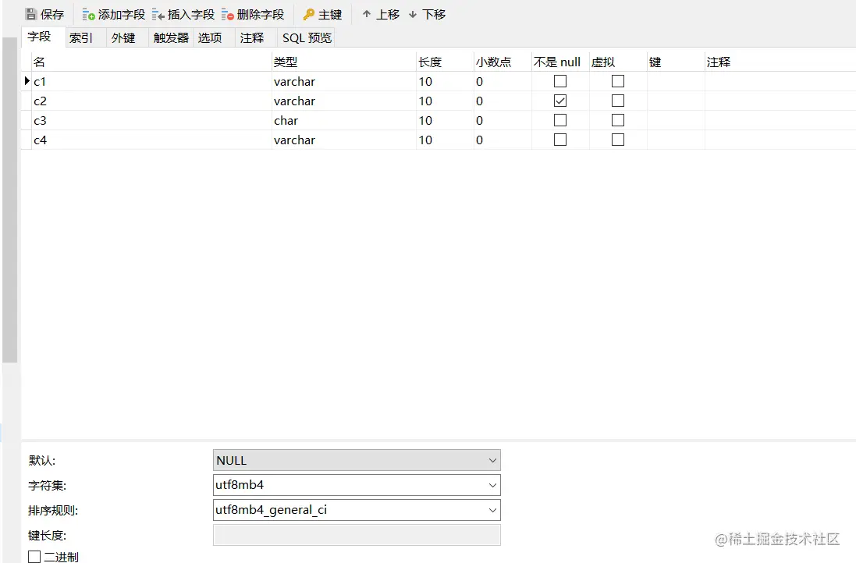Open the 排序规则 utf8mb4_general_ci dropdown
Viewport: 856px width, 563px height.
point(357,510)
